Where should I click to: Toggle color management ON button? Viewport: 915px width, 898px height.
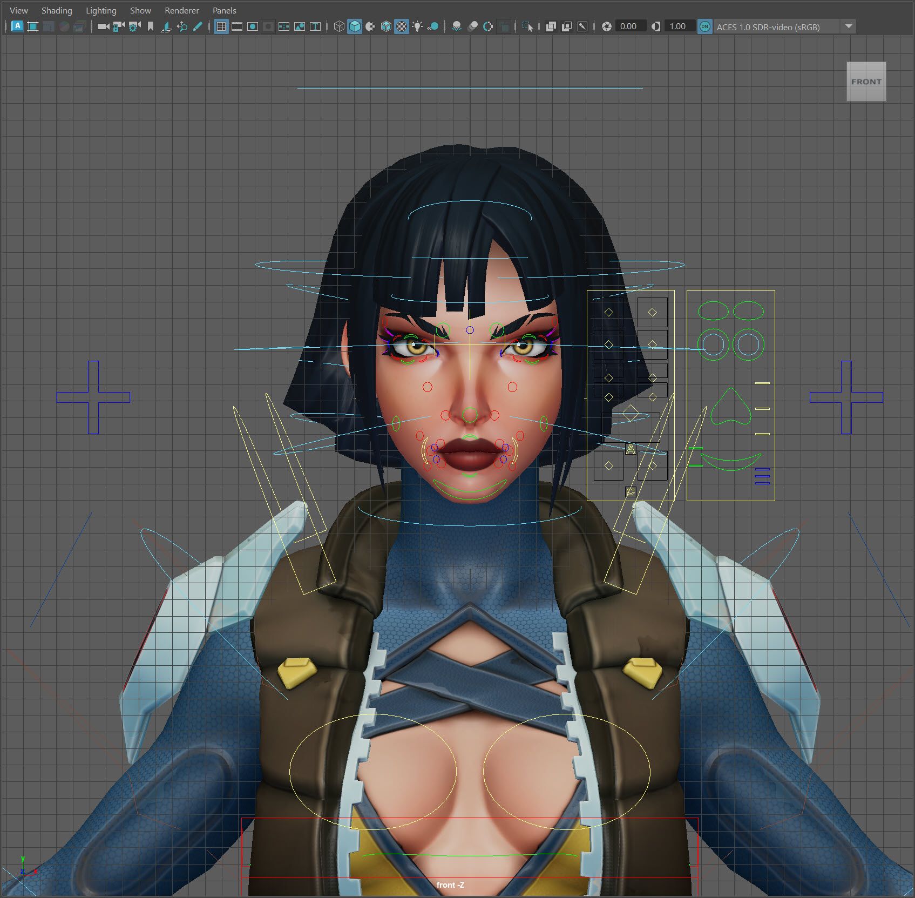pos(704,26)
